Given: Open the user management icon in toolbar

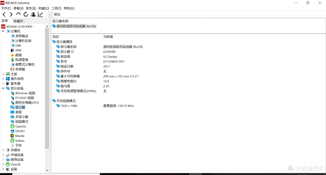Looking at the screenshot, I should click(33, 14).
